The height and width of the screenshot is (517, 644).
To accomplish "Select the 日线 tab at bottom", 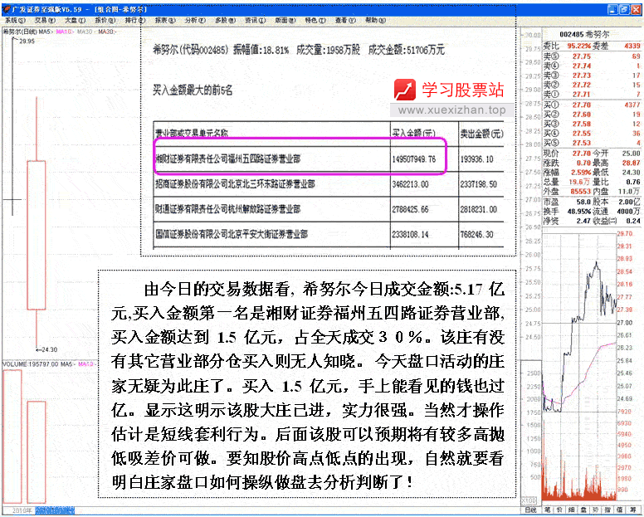I will tap(530, 510).
